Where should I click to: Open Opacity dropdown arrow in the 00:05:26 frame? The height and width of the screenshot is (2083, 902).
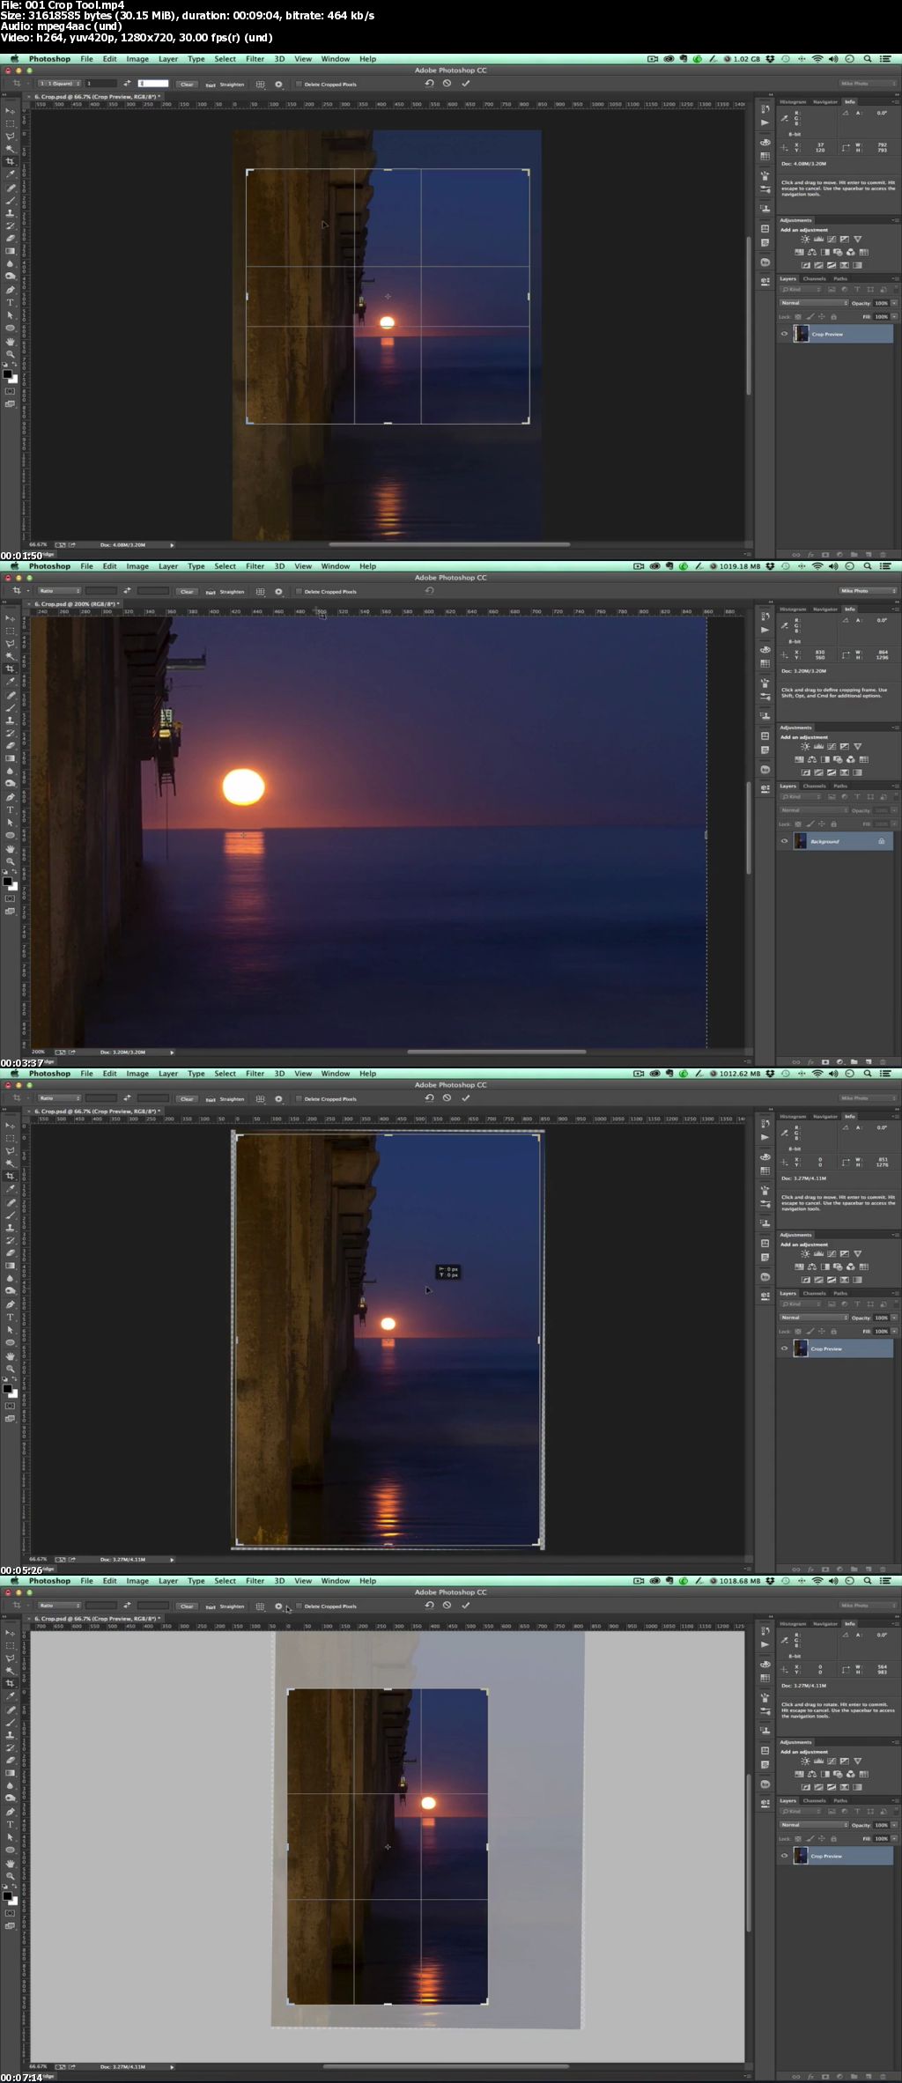(894, 1318)
